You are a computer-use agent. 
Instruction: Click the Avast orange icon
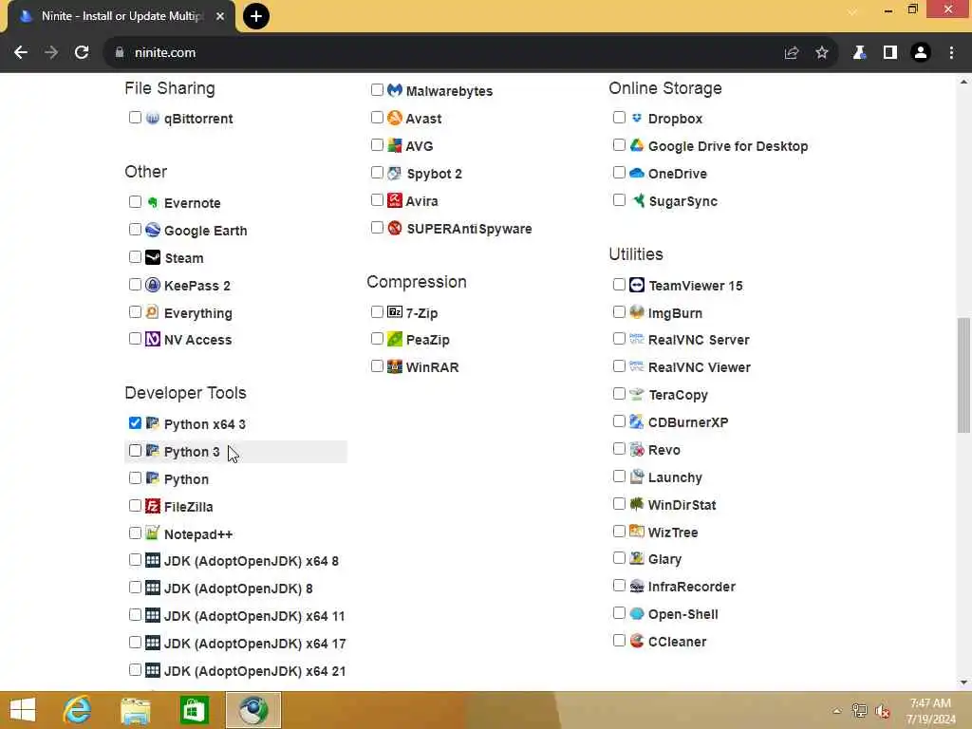[x=395, y=118]
